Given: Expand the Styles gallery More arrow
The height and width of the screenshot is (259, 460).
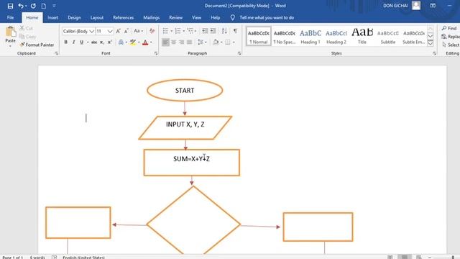Looking at the screenshot, I should (x=431, y=43).
